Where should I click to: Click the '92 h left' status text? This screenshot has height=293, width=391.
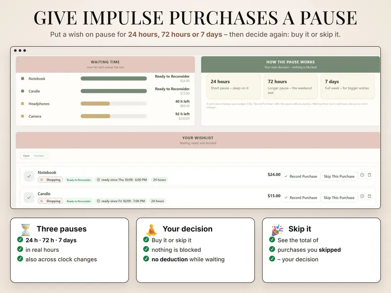182,114
